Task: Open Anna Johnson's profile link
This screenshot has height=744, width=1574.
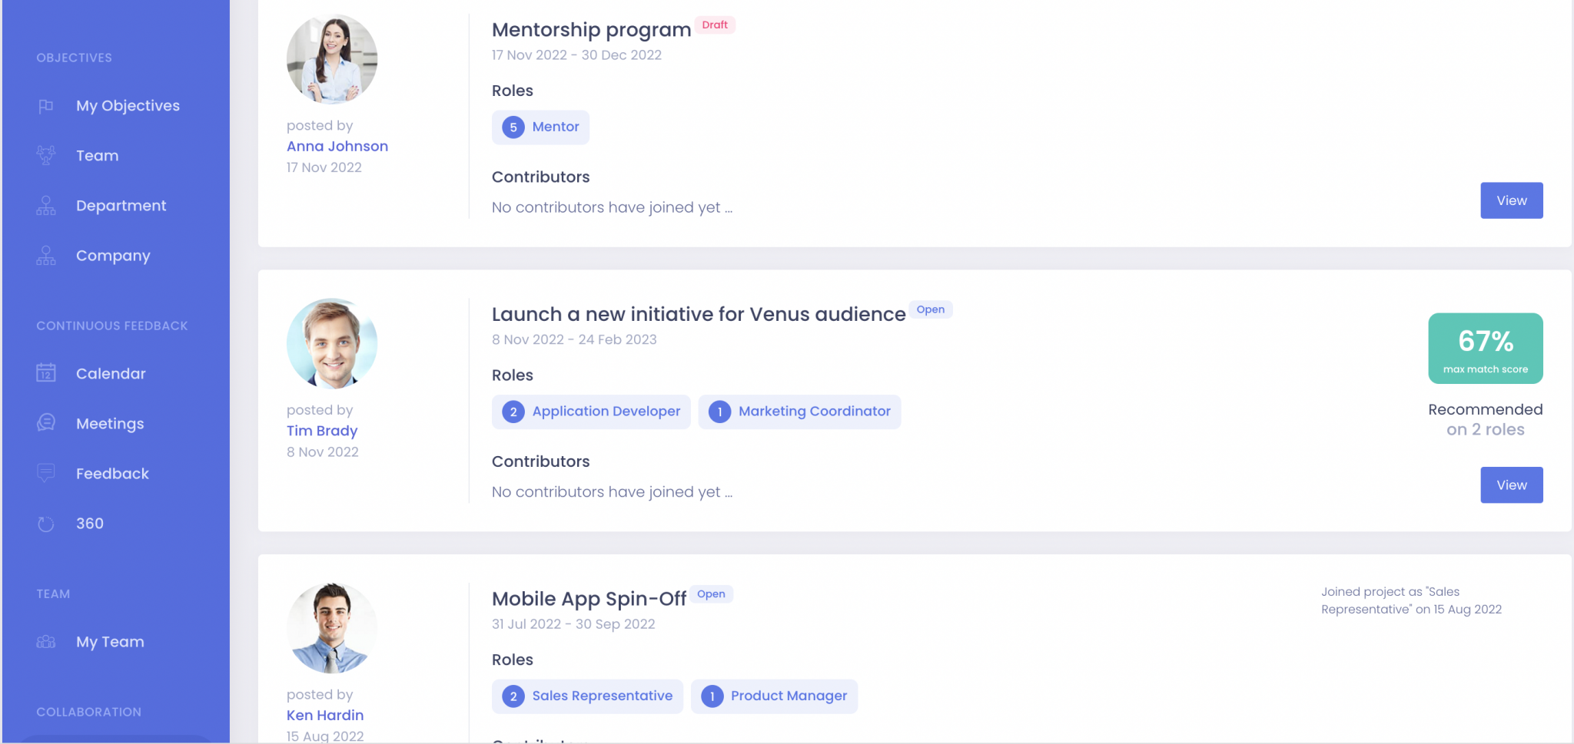Action: pyautogui.click(x=337, y=147)
